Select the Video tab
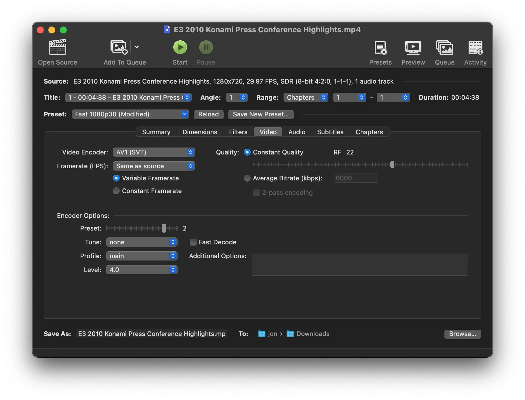The width and height of the screenshot is (525, 400). click(268, 132)
